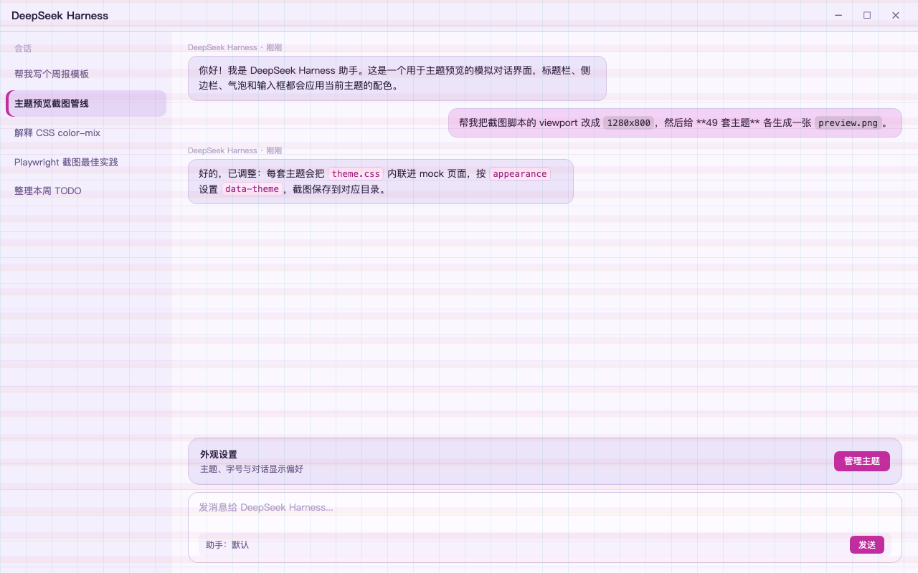The height and width of the screenshot is (573, 918).
Task: Focus the 发消息给 DeepSeek Harness input box
Action: tap(545, 508)
